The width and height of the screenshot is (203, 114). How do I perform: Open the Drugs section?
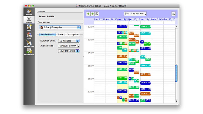tap(29, 36)
